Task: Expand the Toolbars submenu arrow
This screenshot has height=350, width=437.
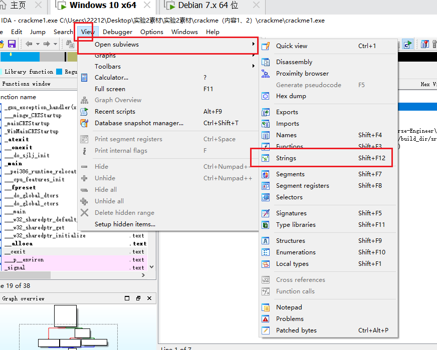Action: click(x=253, y=66)
